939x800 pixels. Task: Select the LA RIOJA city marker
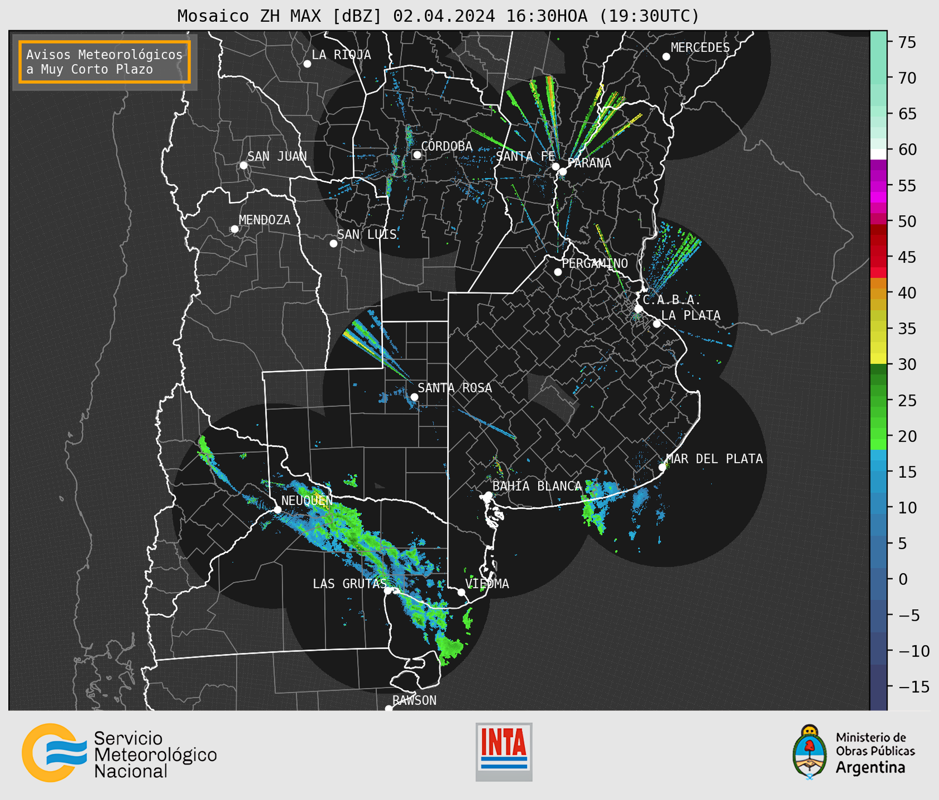[x=307, y=64]
